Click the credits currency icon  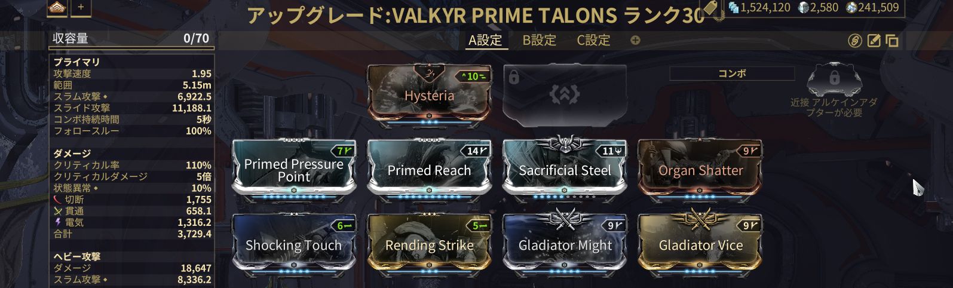coord(734,7)
